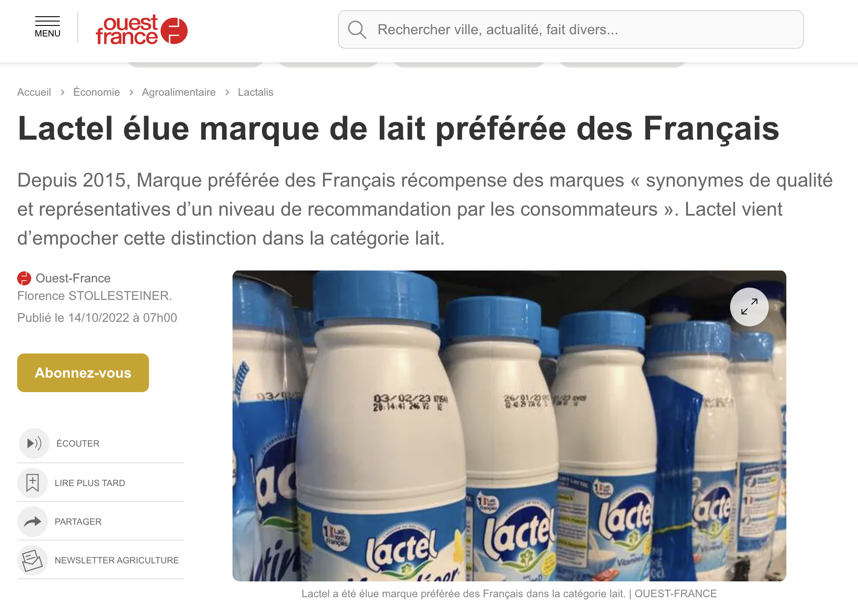Open the Lactel milk bottles photo

coord(509,426)
